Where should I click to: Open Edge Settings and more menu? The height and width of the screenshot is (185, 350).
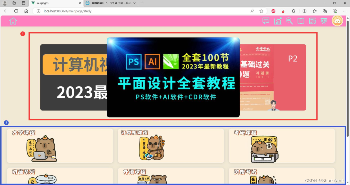point(345,11)
